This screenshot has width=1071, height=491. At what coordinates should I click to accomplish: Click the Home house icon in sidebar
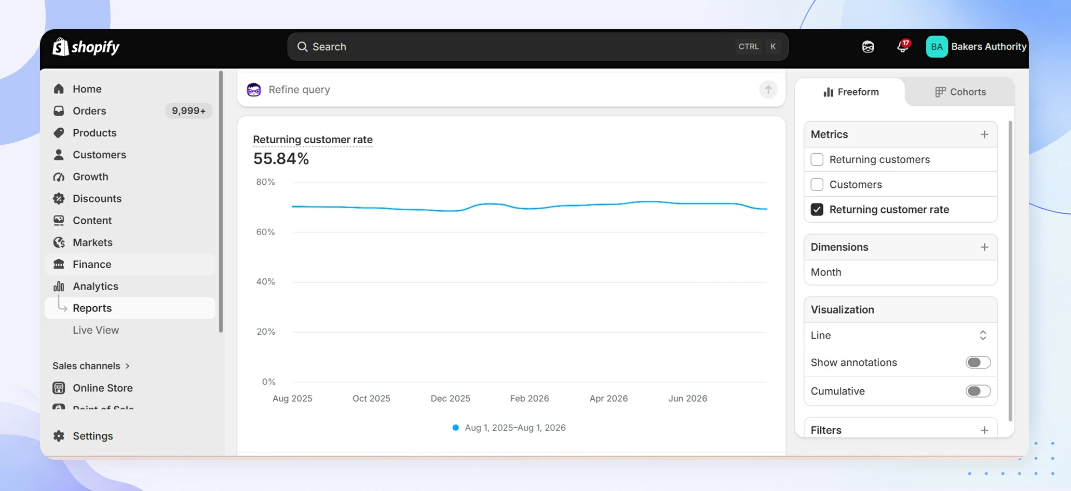[x=59, y=89]
